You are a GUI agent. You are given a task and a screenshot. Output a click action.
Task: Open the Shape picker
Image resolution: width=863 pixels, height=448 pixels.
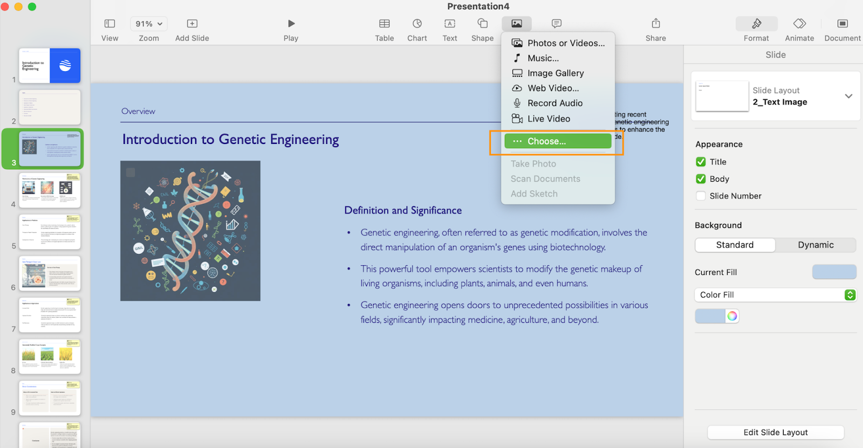pyautogui.click(x=482, y=24)
